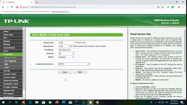Click the Back button

click(80, 72)
